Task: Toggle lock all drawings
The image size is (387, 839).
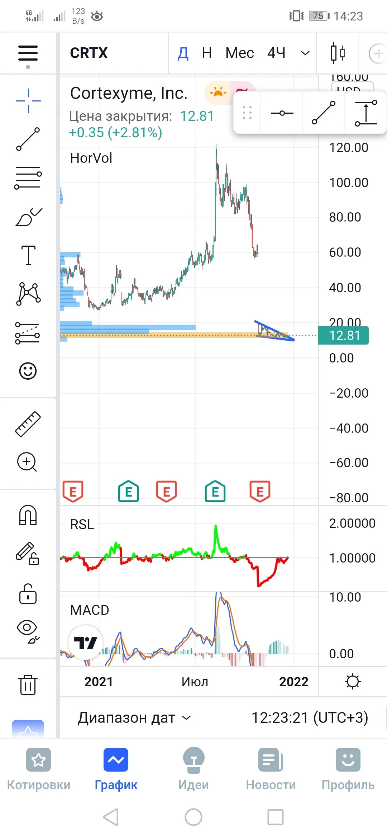Action: pos(28,593)
